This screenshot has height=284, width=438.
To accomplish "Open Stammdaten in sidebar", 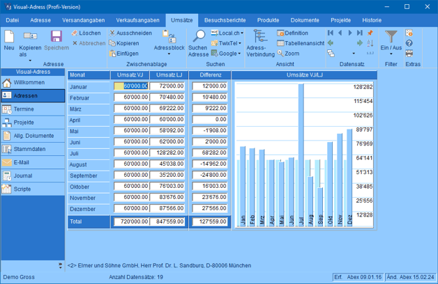I will pos(33,149).
